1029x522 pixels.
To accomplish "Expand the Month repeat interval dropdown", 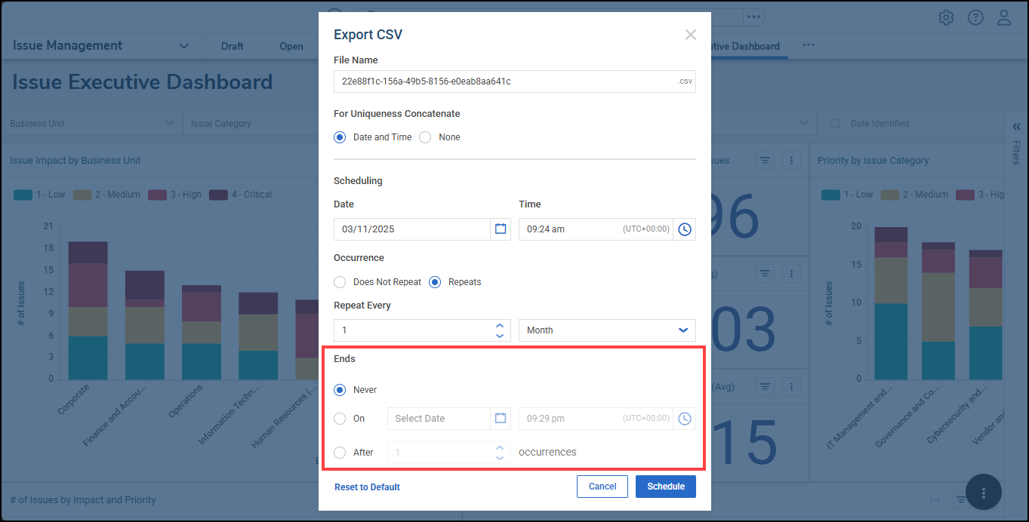I will (682, 330).
